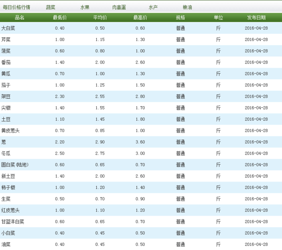Click 葱 highest price 3.60

[x=140, y=142]
